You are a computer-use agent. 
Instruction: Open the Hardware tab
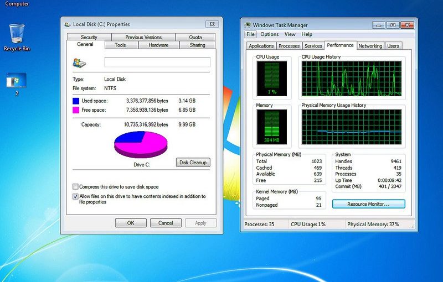(158, 45)
